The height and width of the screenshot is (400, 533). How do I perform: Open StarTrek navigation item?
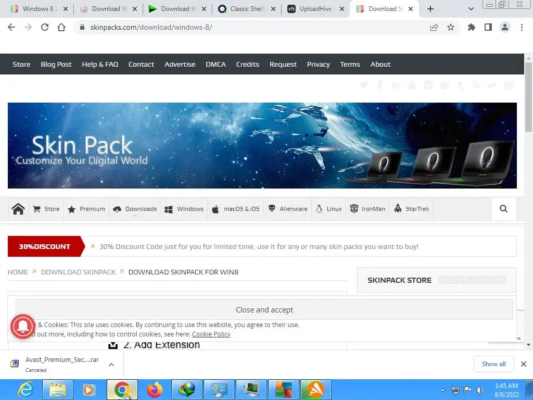click(411, 209)
